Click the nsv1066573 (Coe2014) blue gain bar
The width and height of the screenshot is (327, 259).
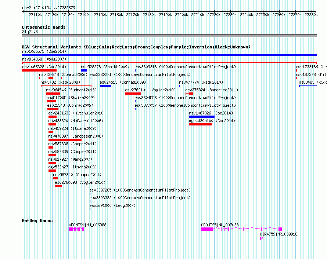pos(169,55)
